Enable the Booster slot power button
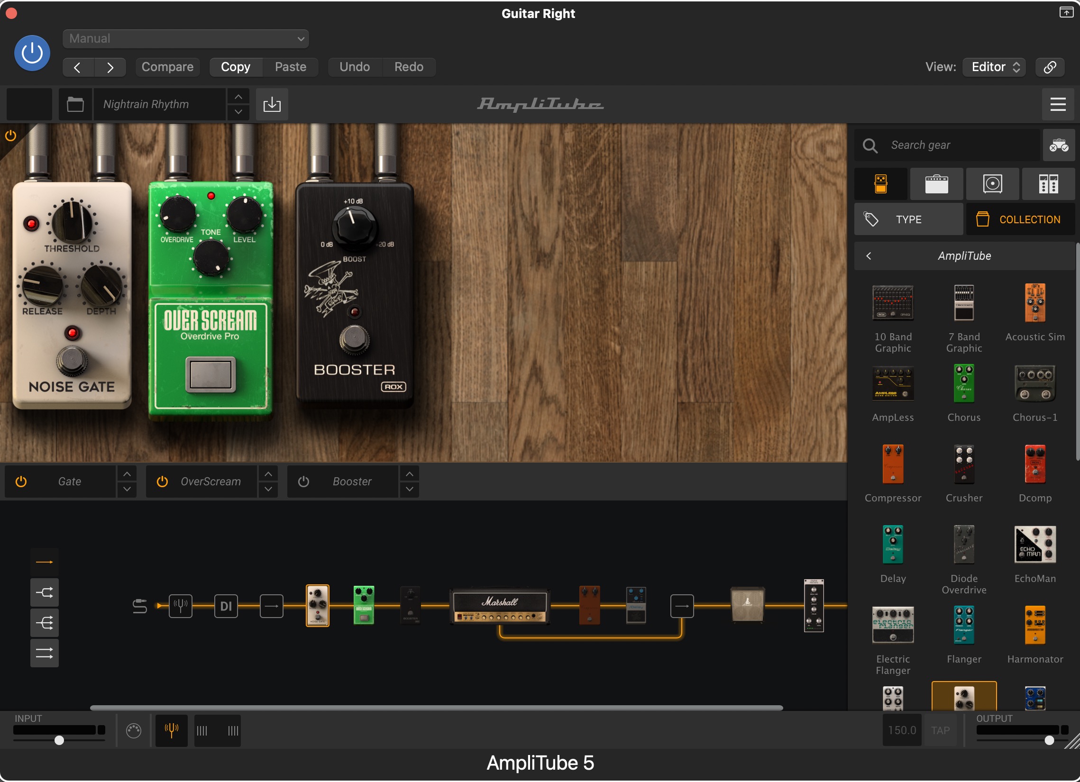Image resolution: width=1080 pixels, height=782 pixels. coord(303,482)
